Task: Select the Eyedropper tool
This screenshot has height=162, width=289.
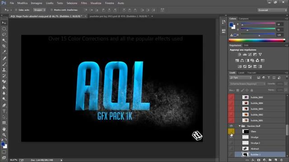Action: point(4,52)
